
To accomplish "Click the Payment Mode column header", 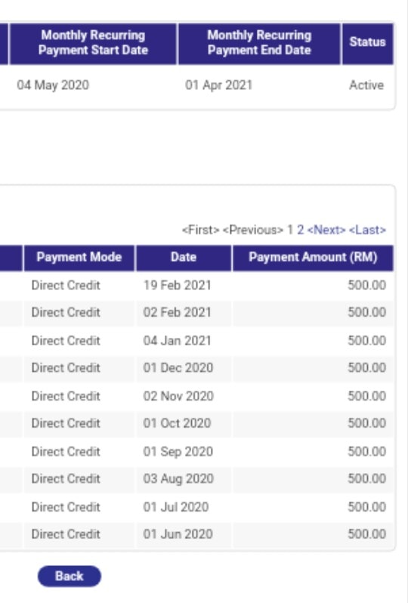I will (79, 257).
